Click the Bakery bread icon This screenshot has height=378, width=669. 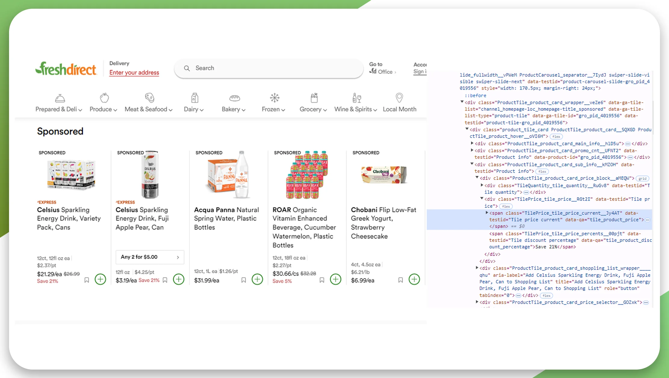[234, 98]
